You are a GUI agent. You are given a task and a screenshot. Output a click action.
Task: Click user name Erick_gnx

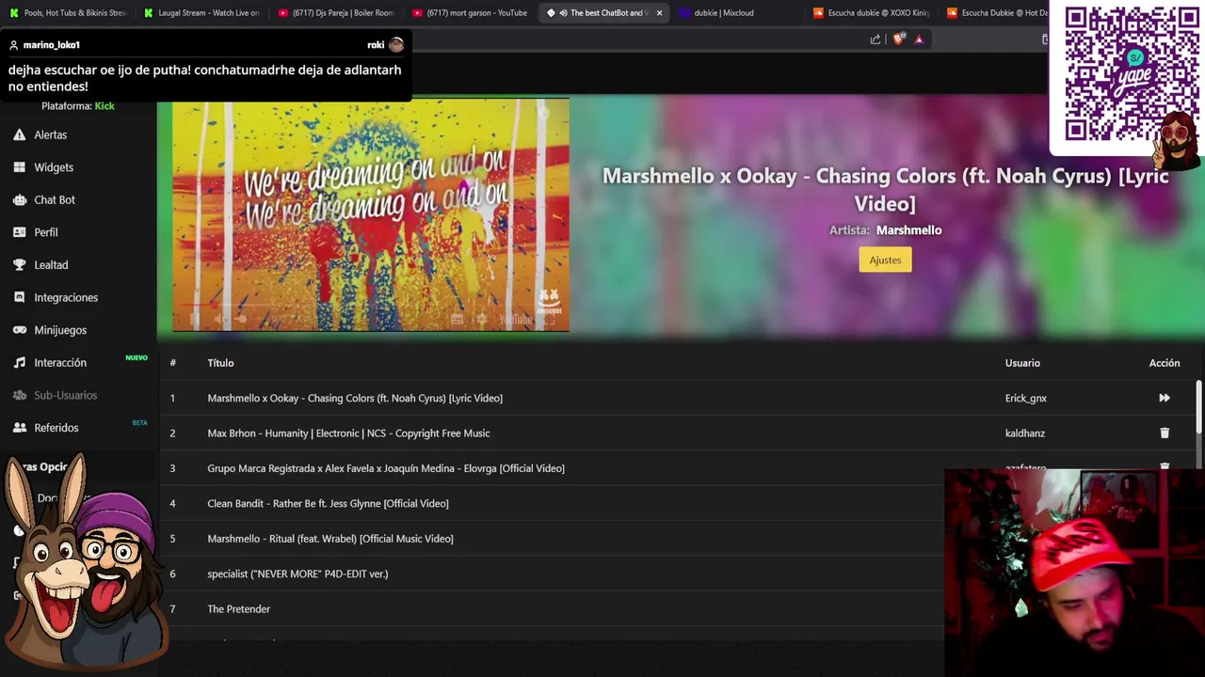coord(1026,398)
